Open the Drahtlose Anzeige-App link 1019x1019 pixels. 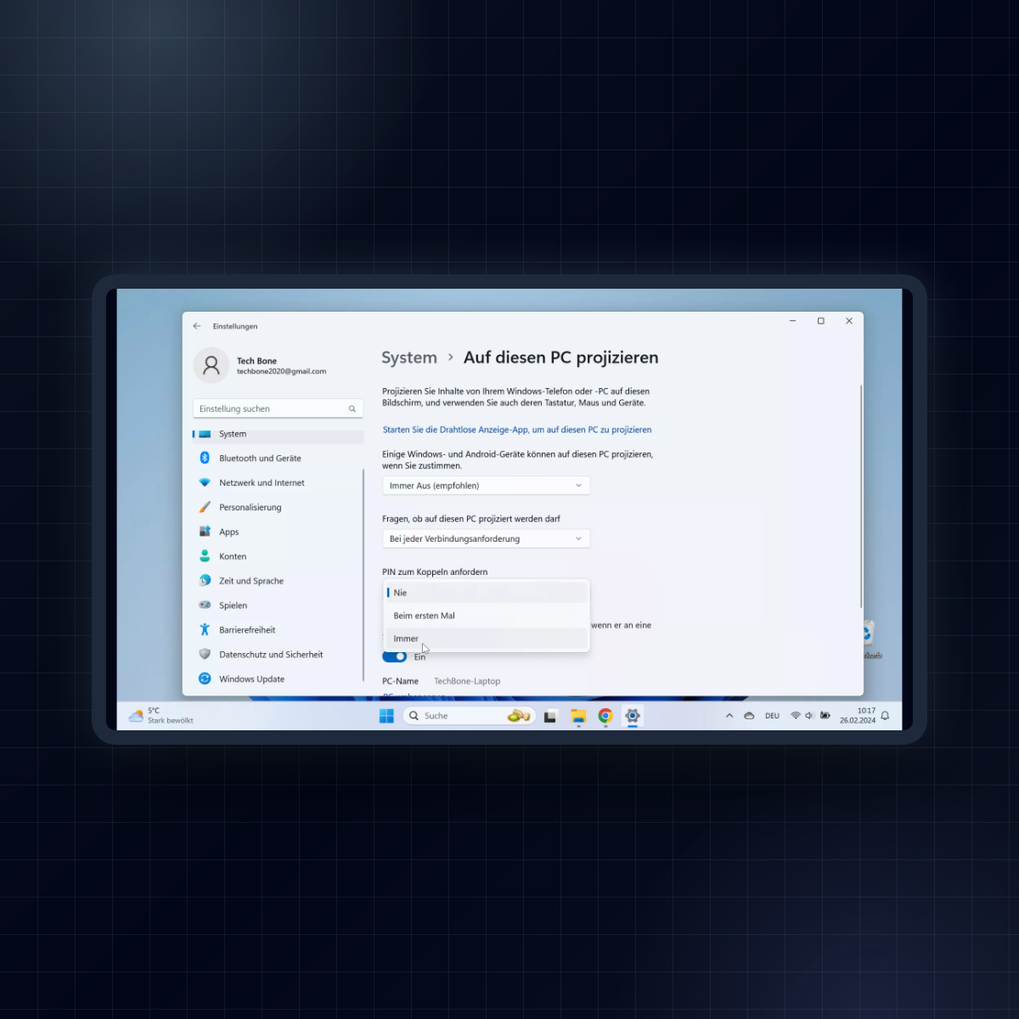point(517,430)
